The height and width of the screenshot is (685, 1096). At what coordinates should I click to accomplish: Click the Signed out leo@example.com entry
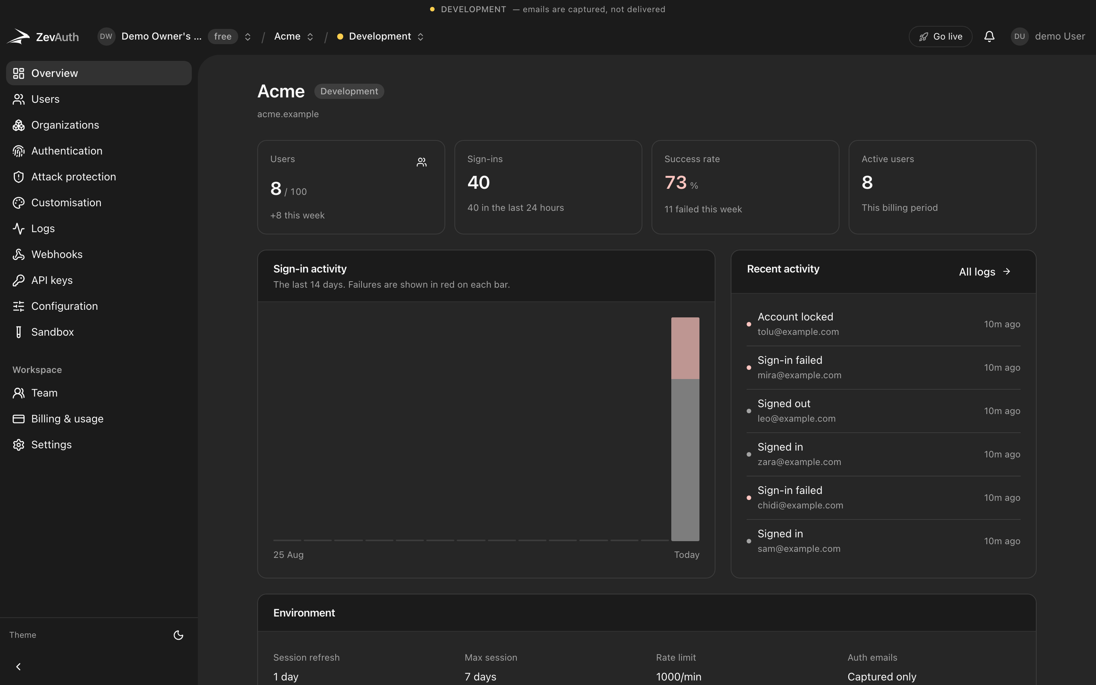pyautogui.click(x=883, y=411)
